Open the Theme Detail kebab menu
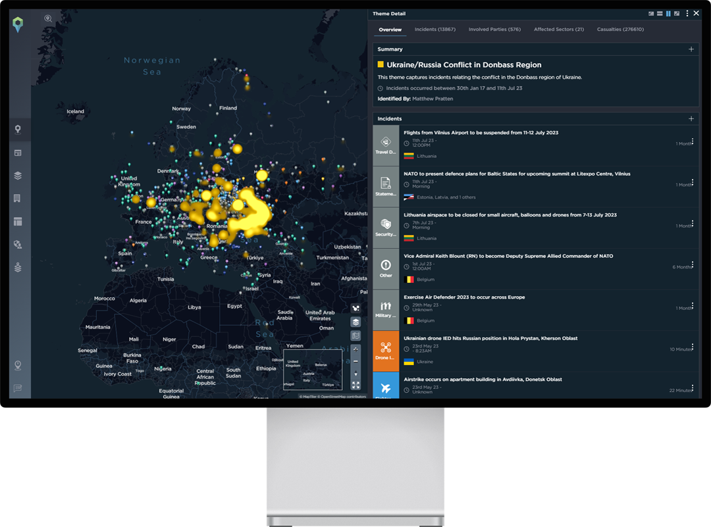The width and height of the screenshot is (711, 527). click(687, 14)
